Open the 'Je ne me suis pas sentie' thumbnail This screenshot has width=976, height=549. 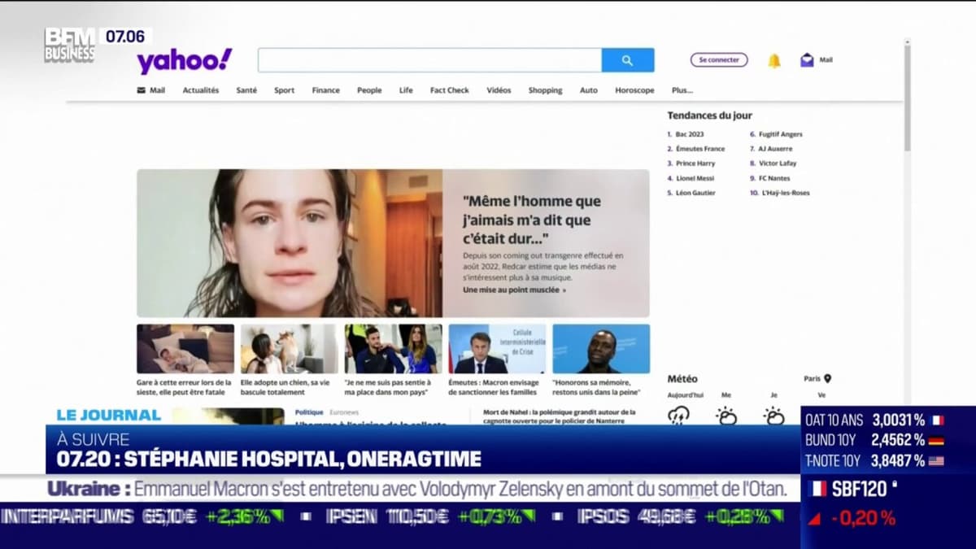[393, 349]
